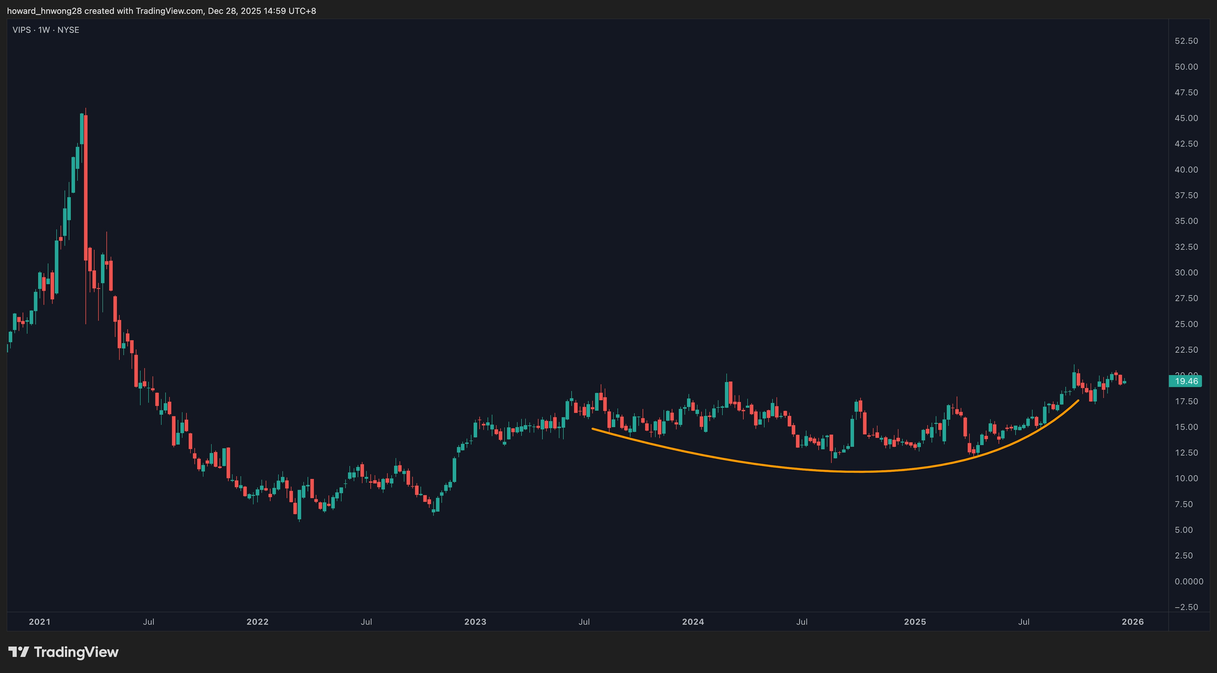1217x673 pixels.
Task: Click the header text with howard_hnwong28 credit
Action: pos(162,10)
